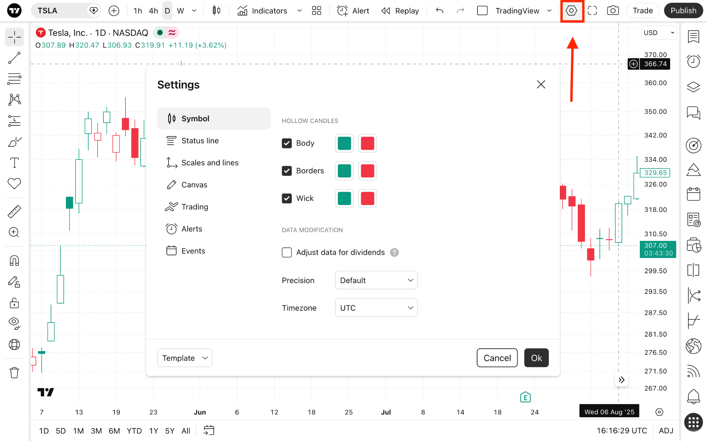
Task: Toggle lock all drawings
Action: [14, 303]
